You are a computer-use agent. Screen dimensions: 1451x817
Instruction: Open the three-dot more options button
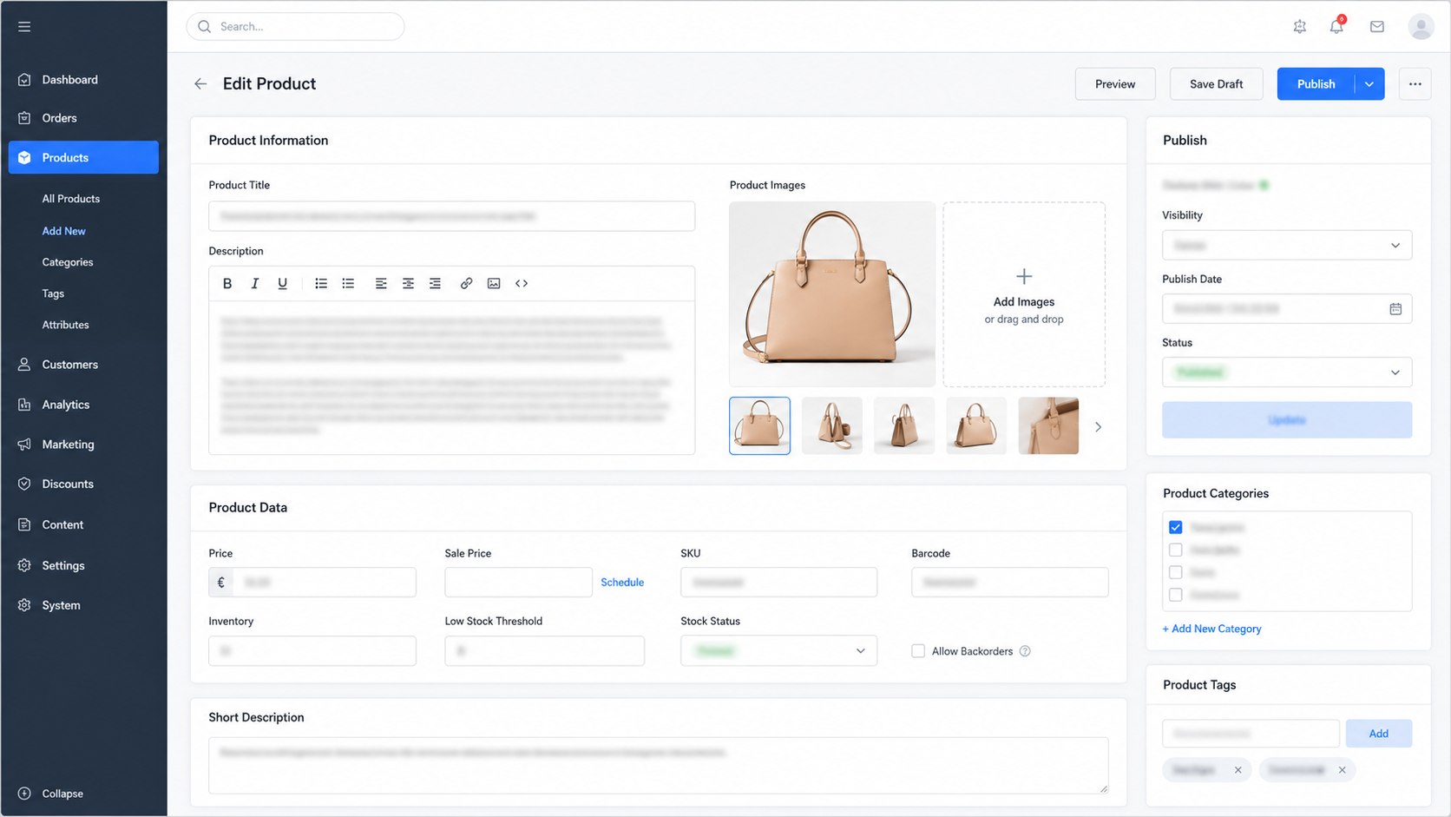click(x=1415, y=84)
